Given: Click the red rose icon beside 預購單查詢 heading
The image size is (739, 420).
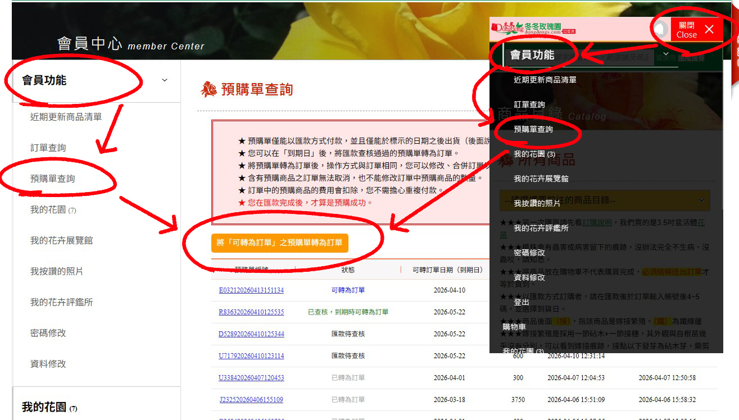Looking at the screenshot, I should click(x=209, y=89).
